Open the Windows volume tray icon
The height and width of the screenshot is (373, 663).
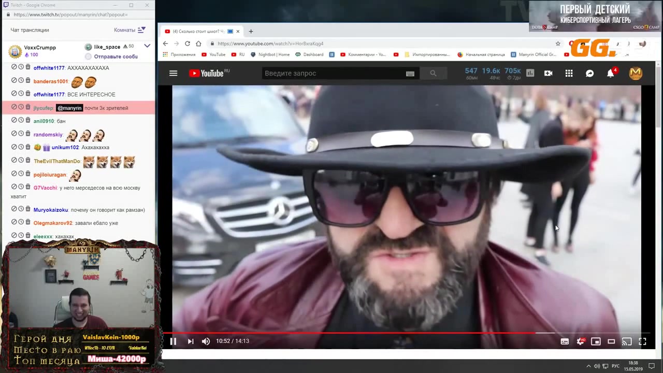pos(597,366)
